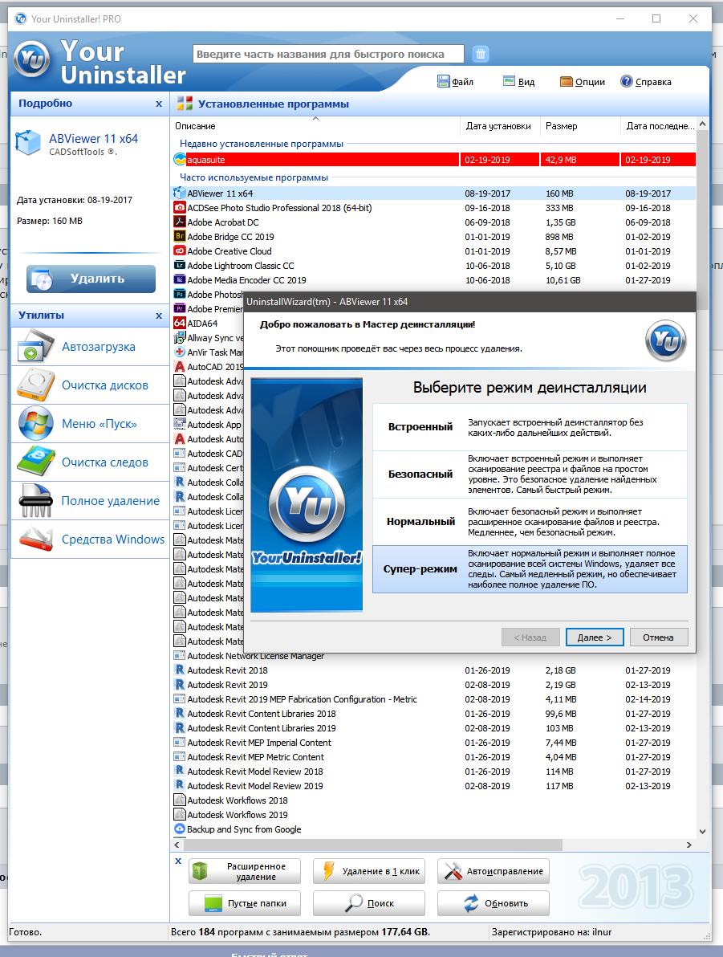Click the Недавно установленные программы group header
Image resolution: width=723 pixels, height=957 pixels.
(x=261, y=144)
